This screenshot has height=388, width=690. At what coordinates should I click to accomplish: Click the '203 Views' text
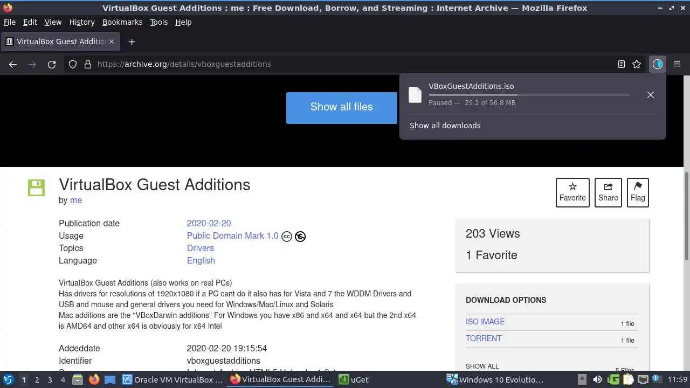[x=493, y=233]
